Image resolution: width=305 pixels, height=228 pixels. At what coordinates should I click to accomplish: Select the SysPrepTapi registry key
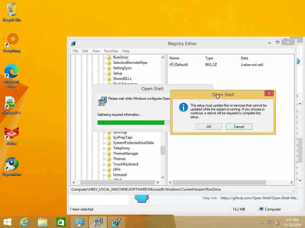pyautogui.click(x=122, y=137)
